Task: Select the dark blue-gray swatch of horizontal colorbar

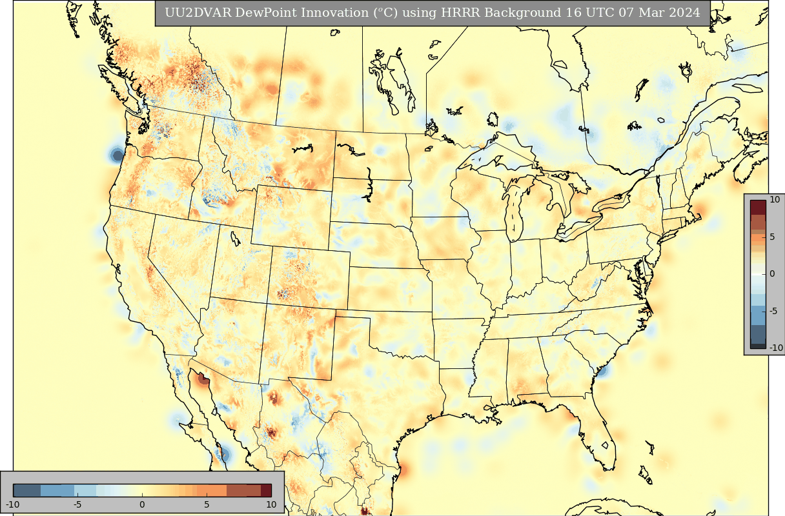Action: 26,490
